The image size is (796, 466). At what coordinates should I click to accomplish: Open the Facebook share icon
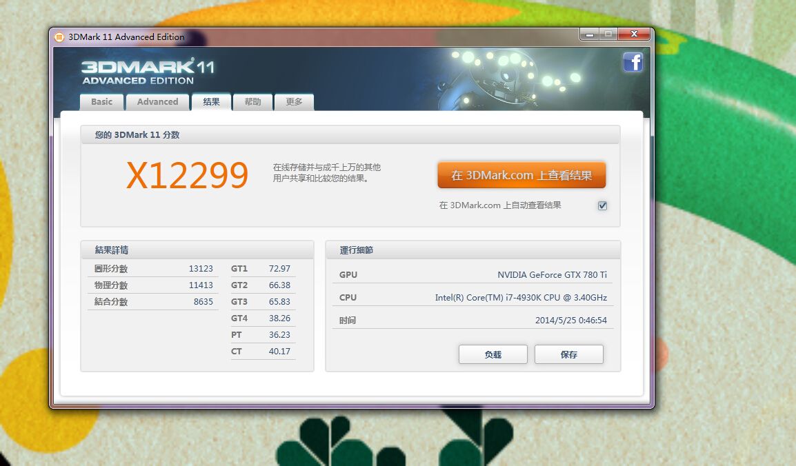click(x=633, y=62)
